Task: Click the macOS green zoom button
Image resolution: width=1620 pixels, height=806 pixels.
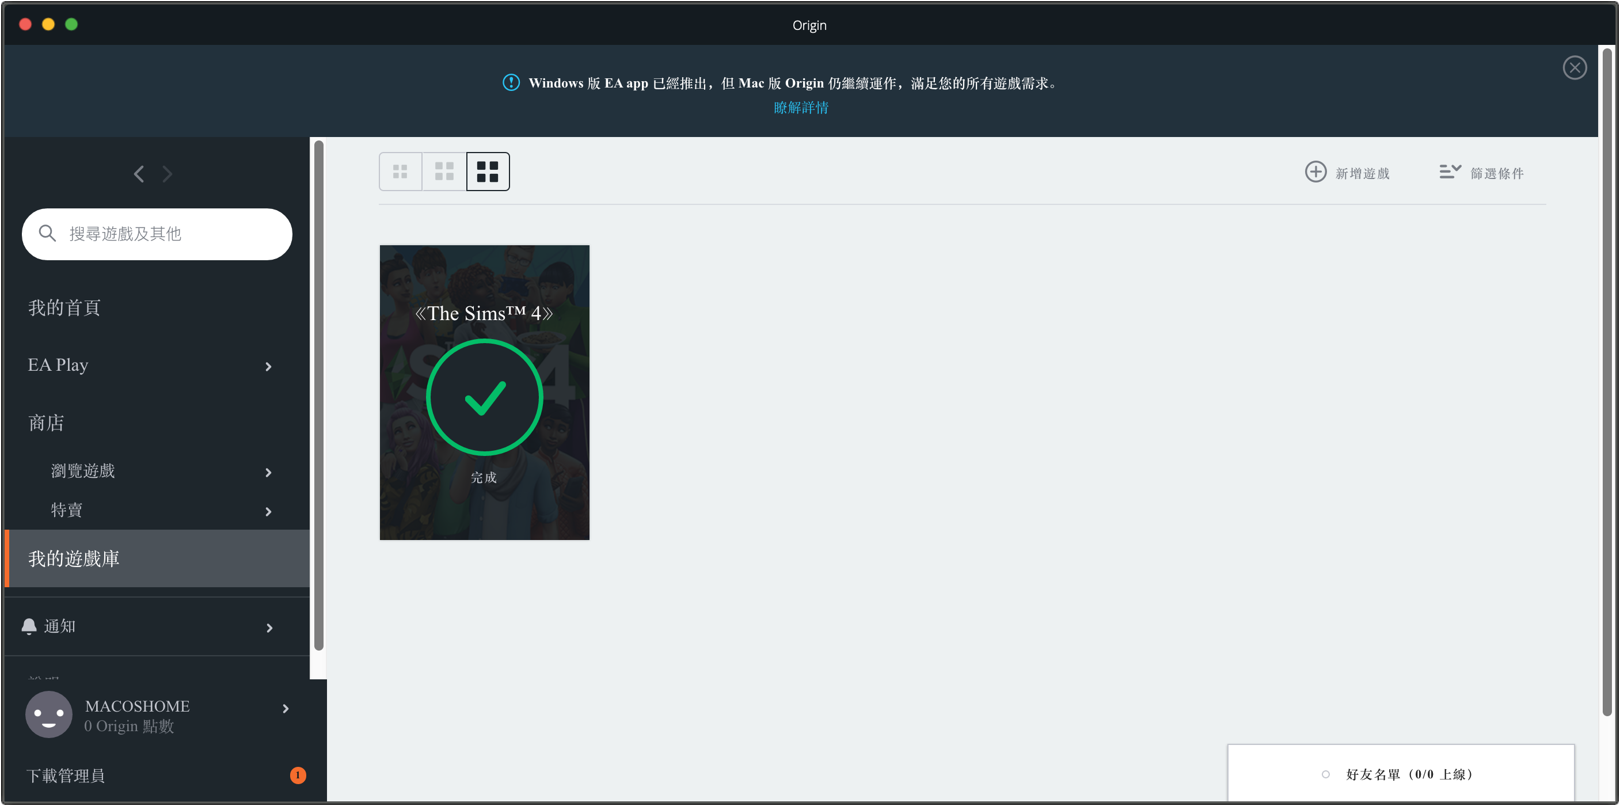Action: pyautogui.click(x=71, y=24)
